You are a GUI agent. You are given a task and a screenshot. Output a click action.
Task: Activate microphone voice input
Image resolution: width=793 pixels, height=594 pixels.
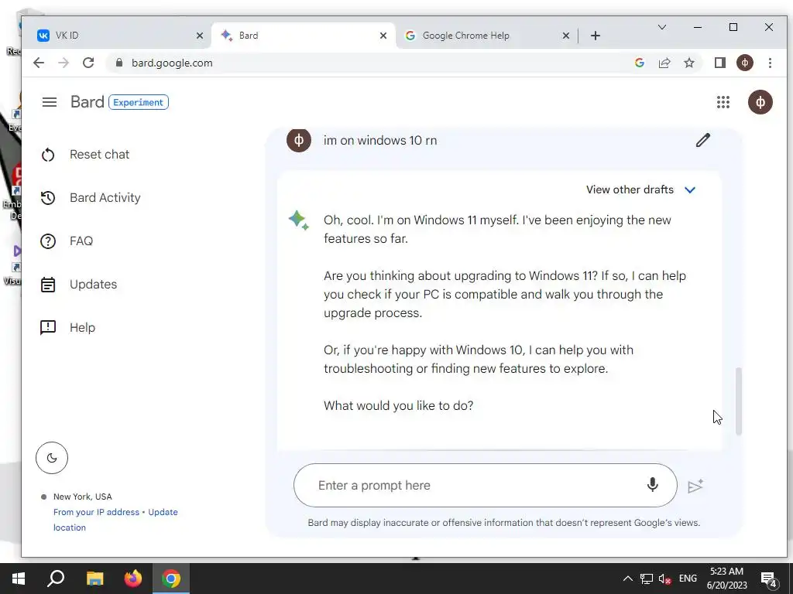[652, 485]
